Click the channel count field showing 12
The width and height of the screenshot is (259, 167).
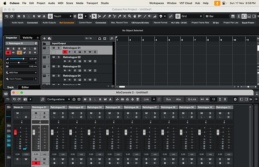click(x=214, y=99)
